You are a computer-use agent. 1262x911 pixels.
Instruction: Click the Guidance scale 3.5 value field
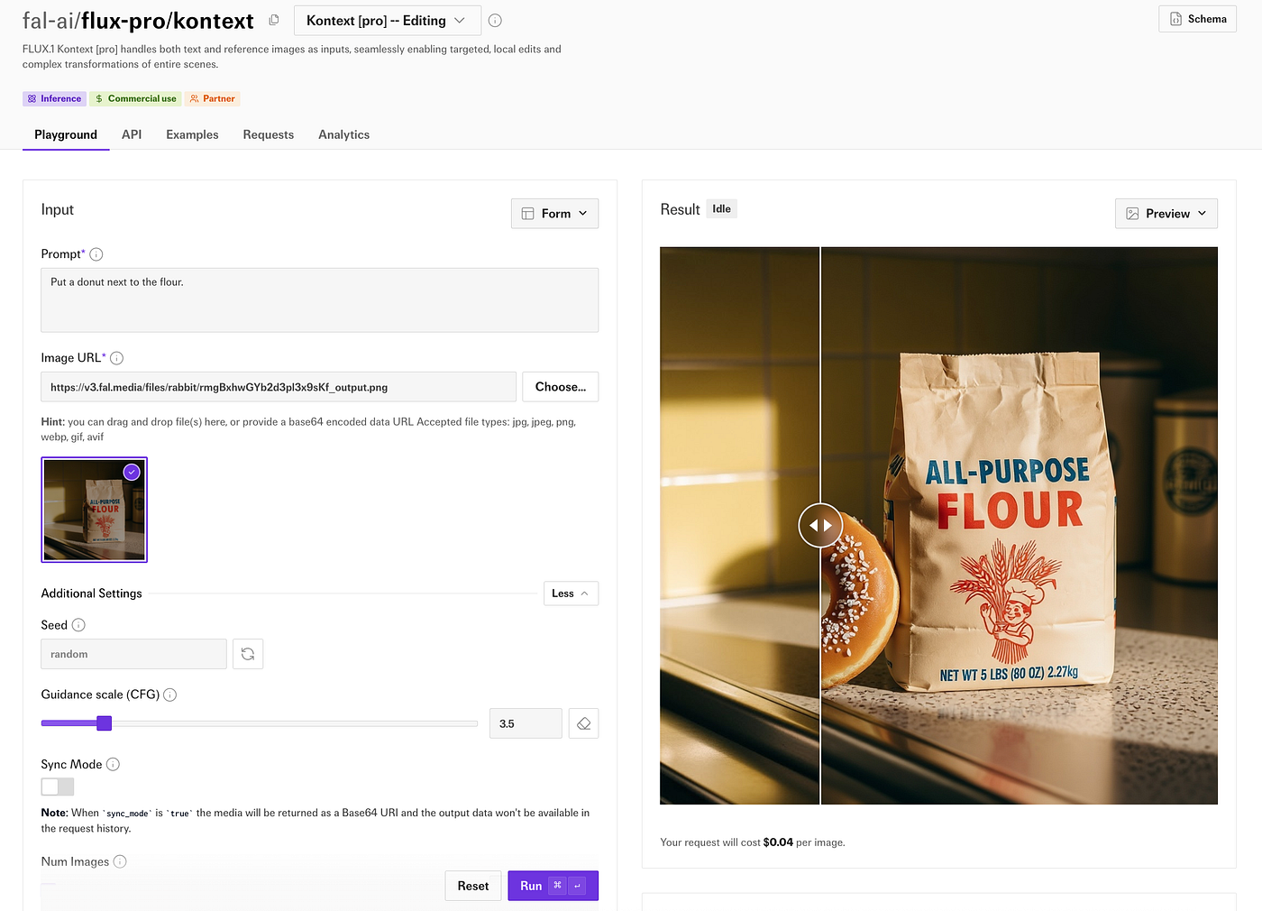[x=526, y=723]
